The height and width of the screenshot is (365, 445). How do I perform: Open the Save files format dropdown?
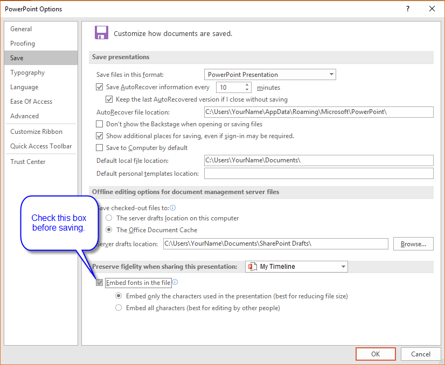270,75
